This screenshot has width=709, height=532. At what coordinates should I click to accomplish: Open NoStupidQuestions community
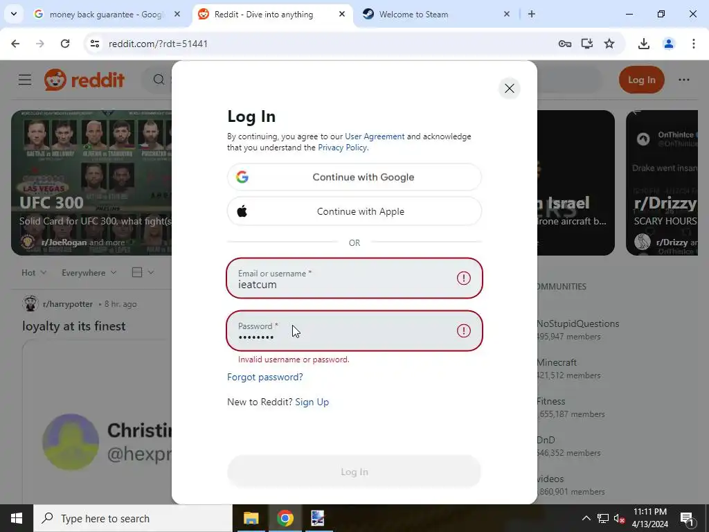(x=577, y=323)
